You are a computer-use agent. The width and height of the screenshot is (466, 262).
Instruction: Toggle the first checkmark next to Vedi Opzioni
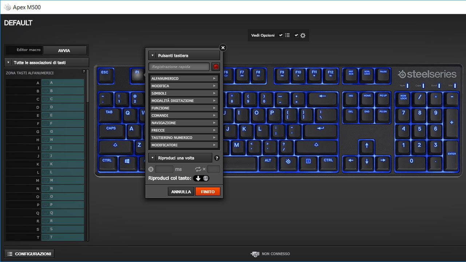pos(280,35)
